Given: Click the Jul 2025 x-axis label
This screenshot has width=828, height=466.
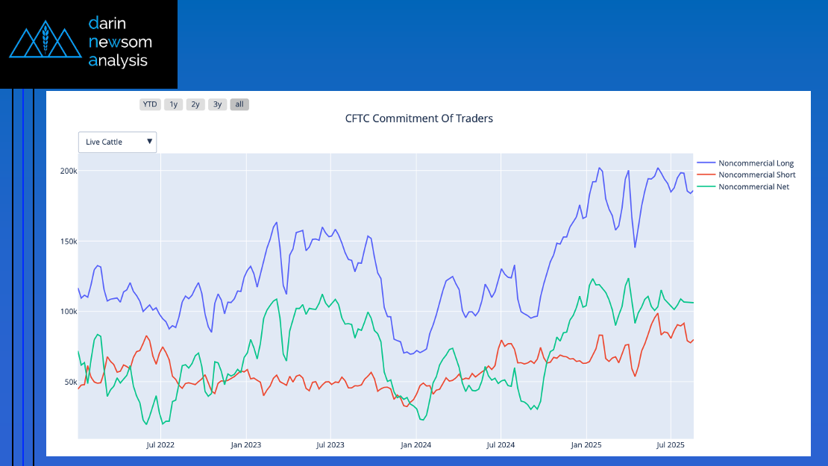Looking at the screenshot, I should point(670,445).
